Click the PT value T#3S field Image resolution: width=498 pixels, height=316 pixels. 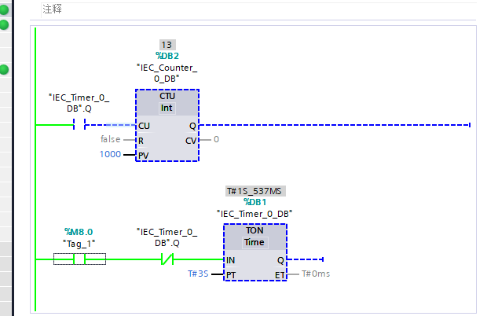tap(200, 274)
